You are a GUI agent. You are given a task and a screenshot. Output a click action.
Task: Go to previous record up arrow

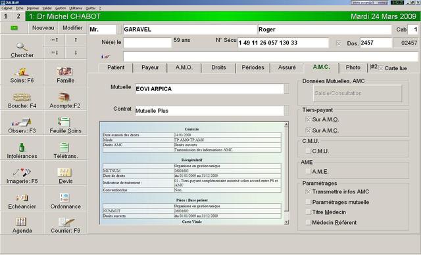tap(76, 40)
